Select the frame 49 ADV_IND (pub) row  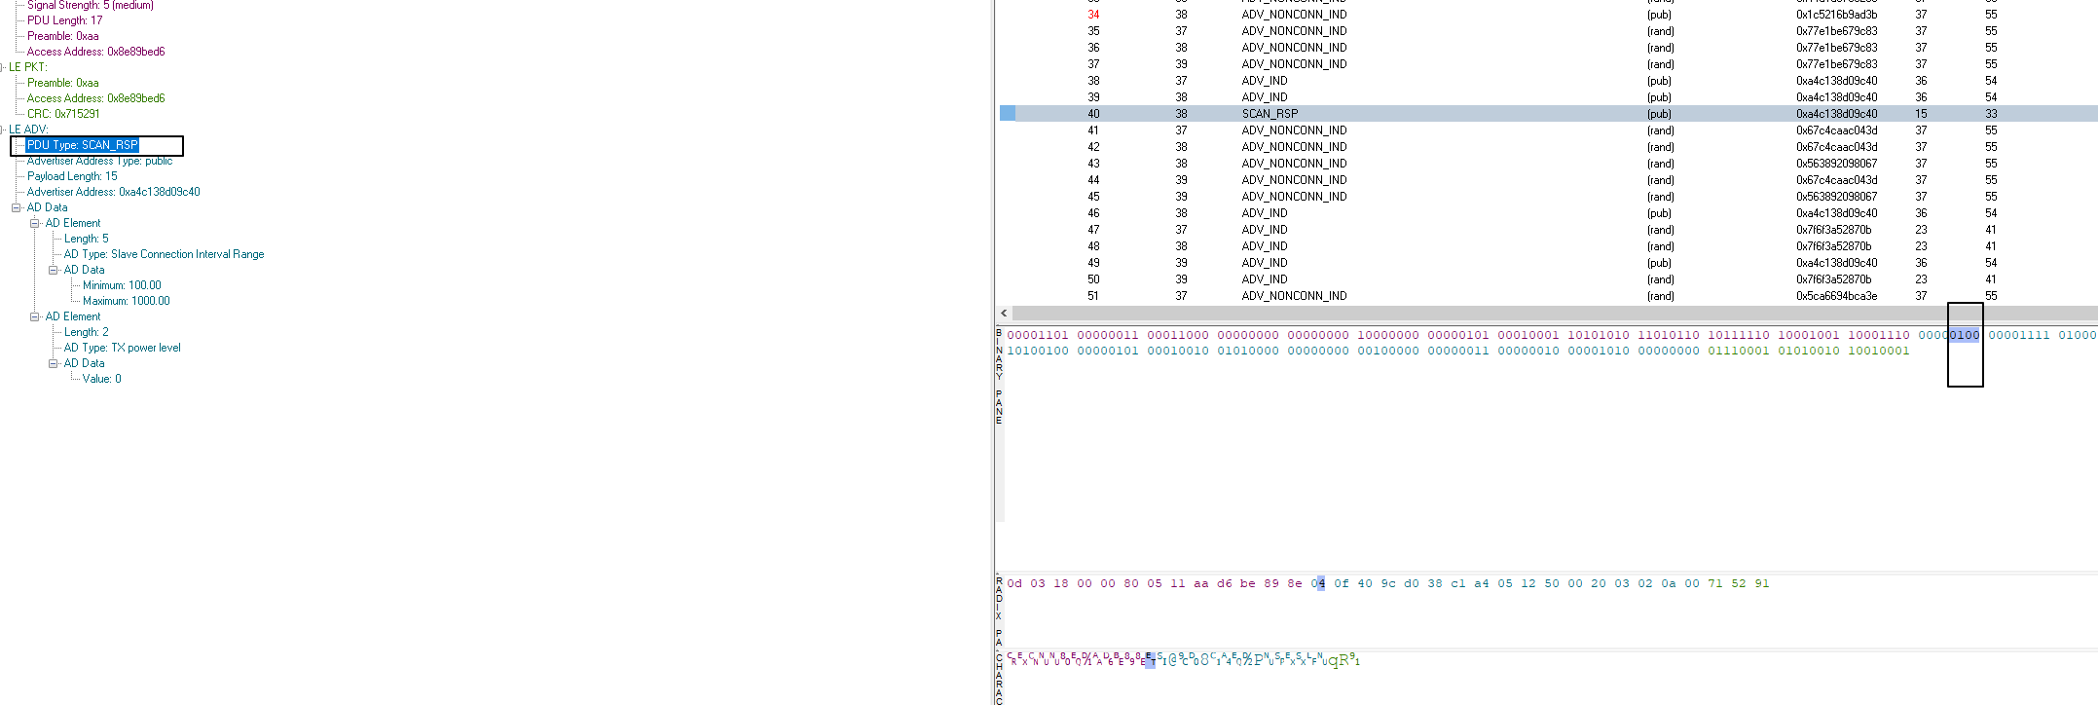(1548, 263)
